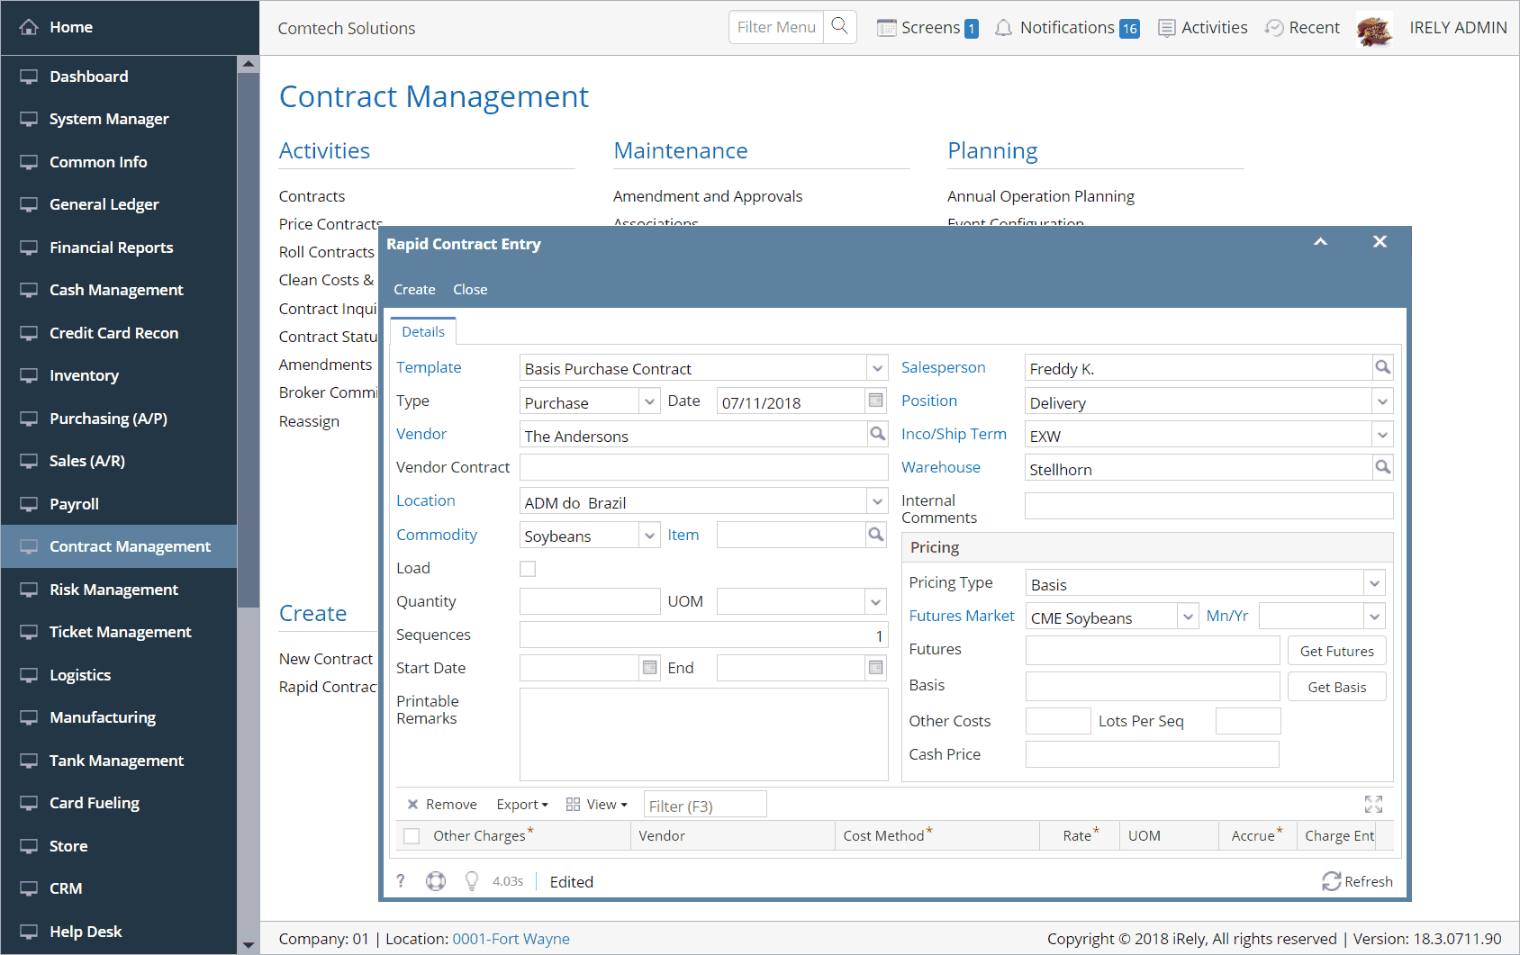Toggle the Load checkbox
The height and width of the screenshot is (955, 1520).
(528, 569)
